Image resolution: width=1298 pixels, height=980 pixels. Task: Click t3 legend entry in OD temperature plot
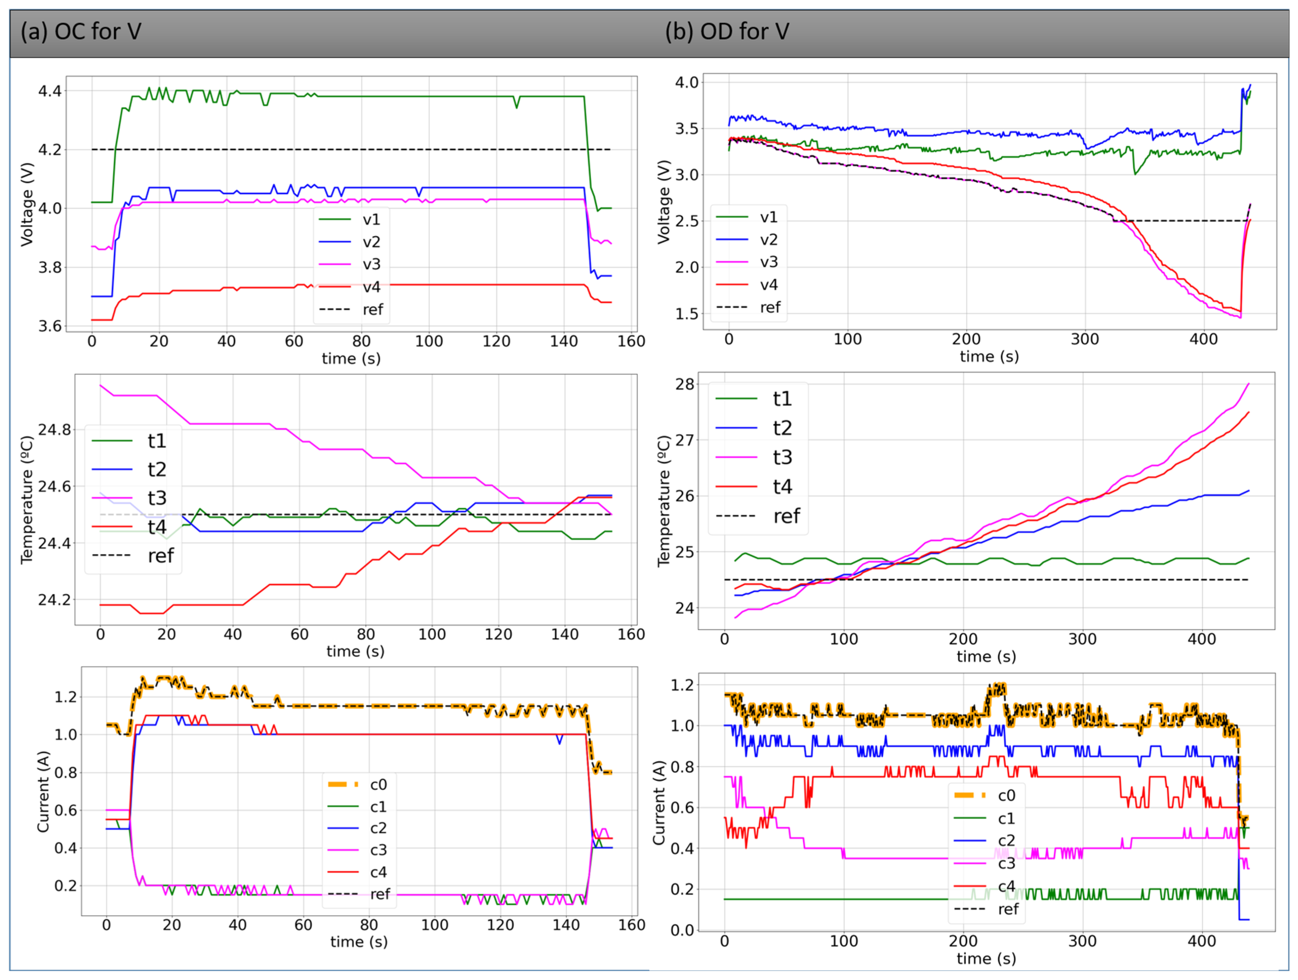754,457
